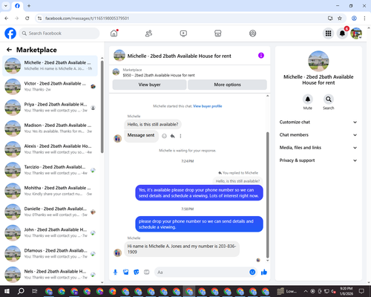Image resolution: width=371 pixels, height=297 pixels.
Task: Open more options for 'Message sent' message
Action: 180,136
